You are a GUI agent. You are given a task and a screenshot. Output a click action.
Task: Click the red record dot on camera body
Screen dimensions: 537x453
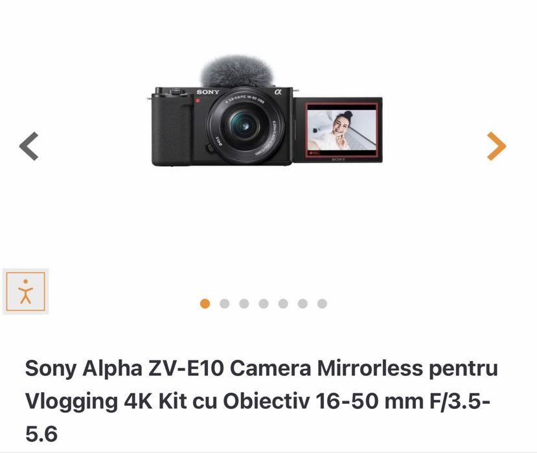coord(198,100)
